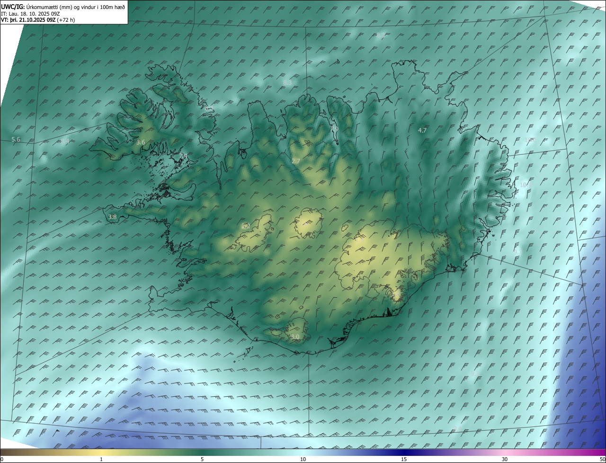Click the '2.7' value in north Iceland
The image size is (606, 463).
pyautogui.click(x=295, y=161)
